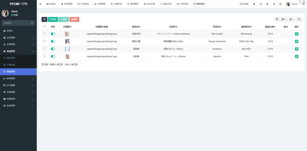Enter fullscreen using the expand arrows icon

click(280, 4)
